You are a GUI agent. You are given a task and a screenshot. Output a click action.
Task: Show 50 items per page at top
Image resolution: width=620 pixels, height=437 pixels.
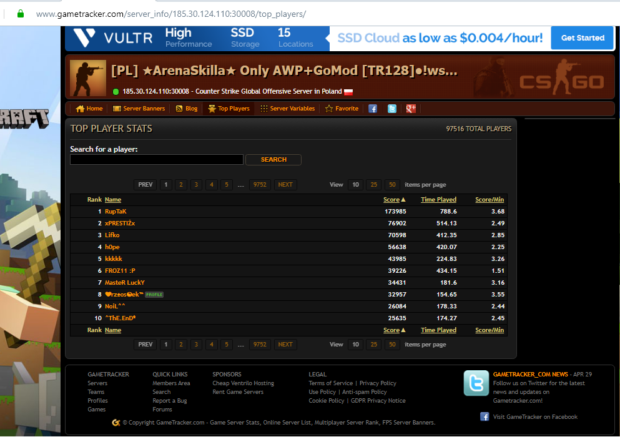click(392, 185)
